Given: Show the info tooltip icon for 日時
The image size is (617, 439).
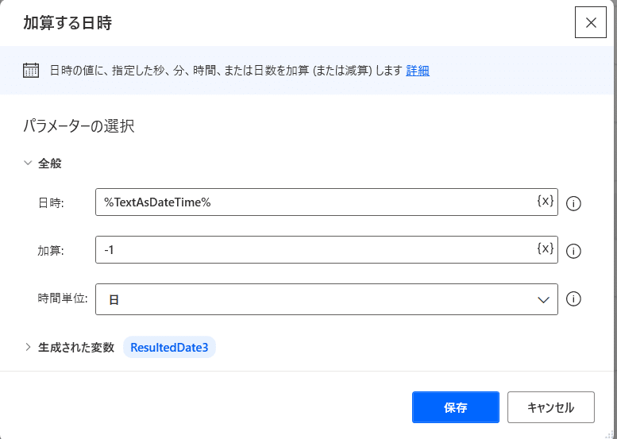Looking at the screenshot, I should click(573, 203).
